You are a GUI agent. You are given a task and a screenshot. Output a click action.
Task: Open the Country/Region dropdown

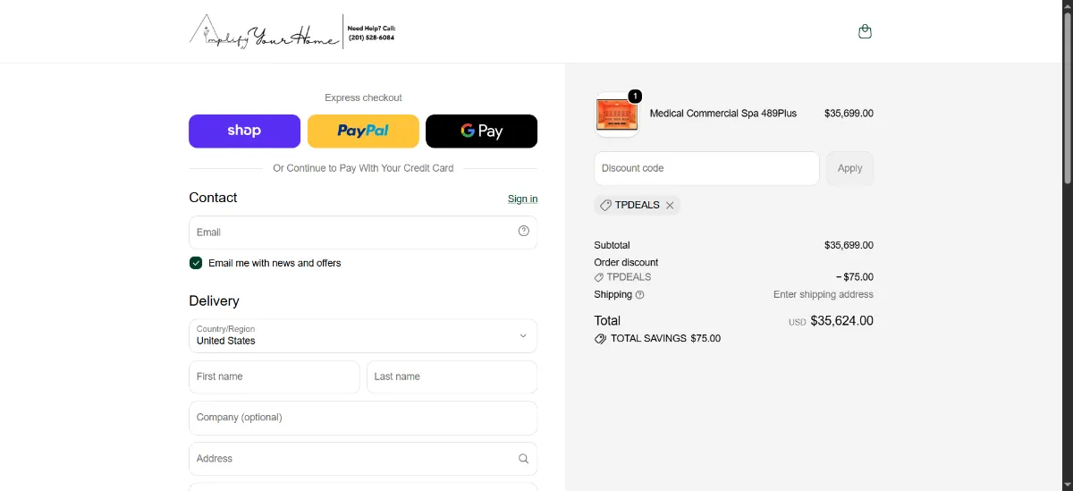(363, 335)
